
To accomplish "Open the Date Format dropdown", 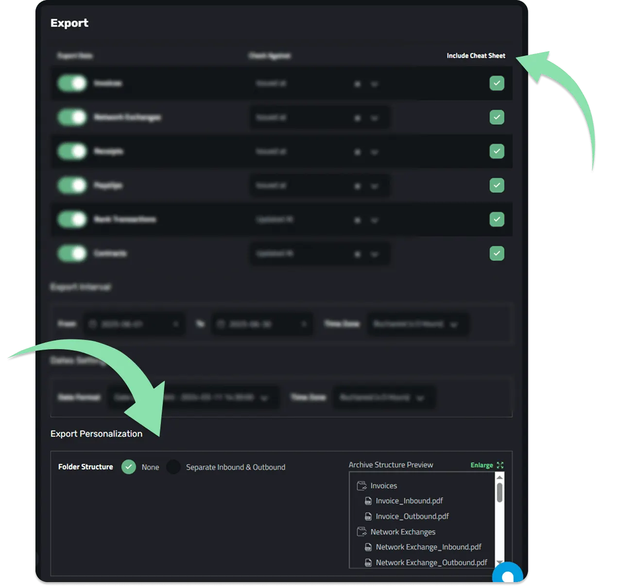I will [193, 397].
